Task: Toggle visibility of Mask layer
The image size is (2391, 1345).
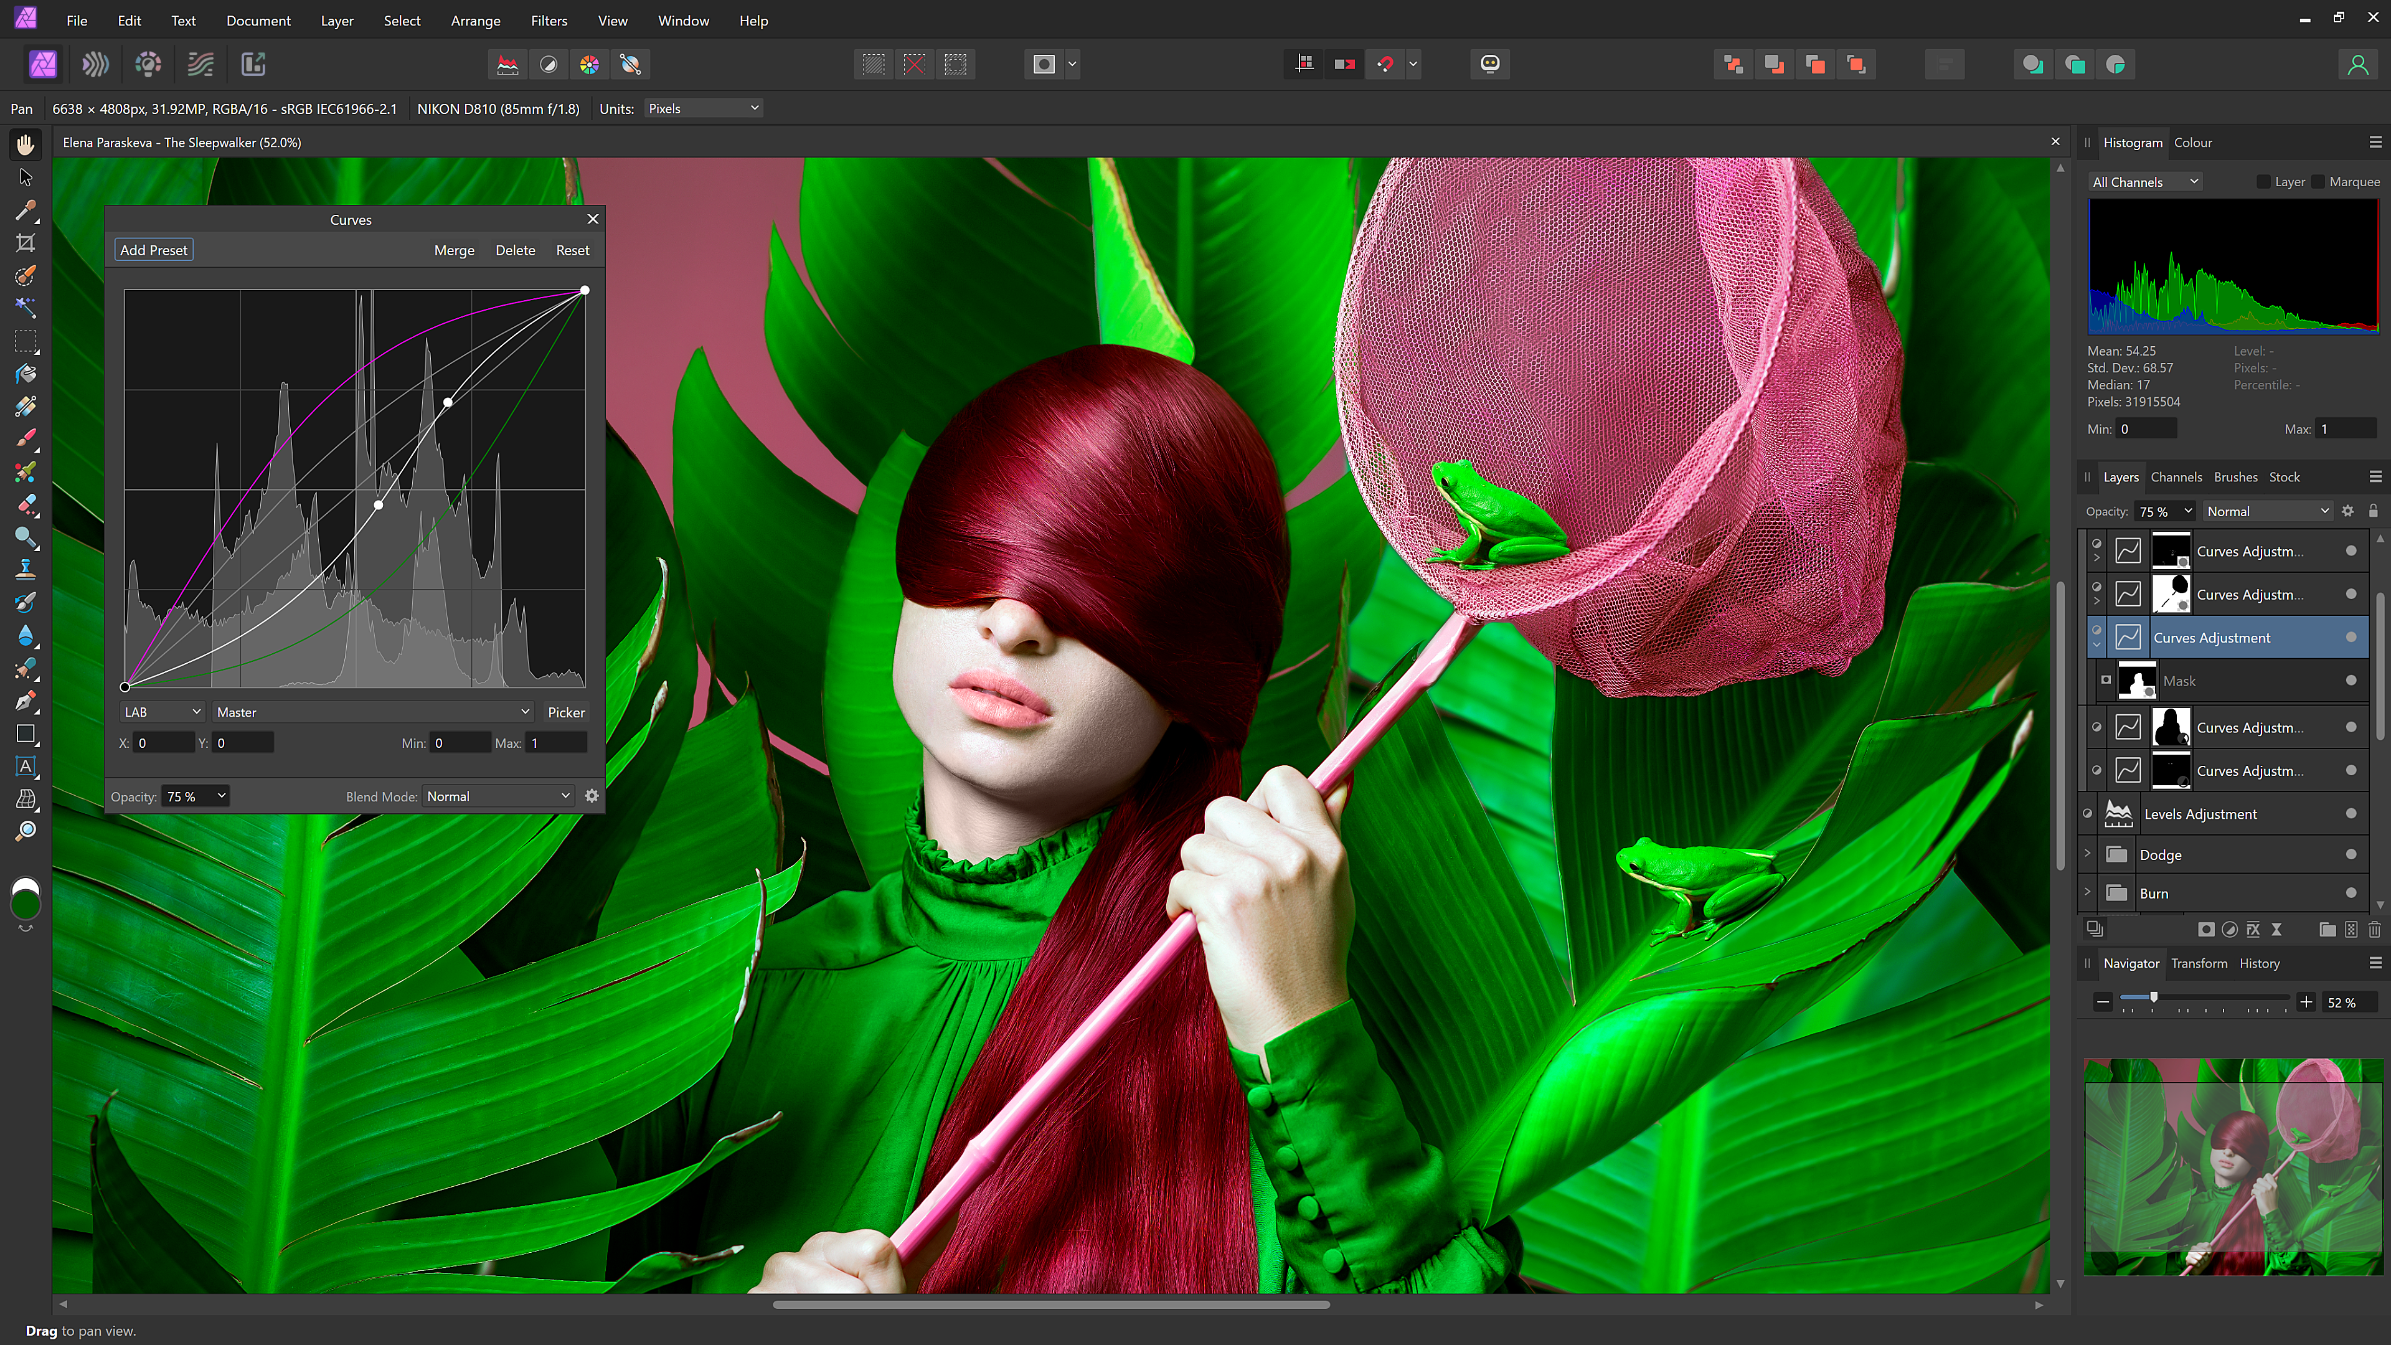Action: point(2351,681)
